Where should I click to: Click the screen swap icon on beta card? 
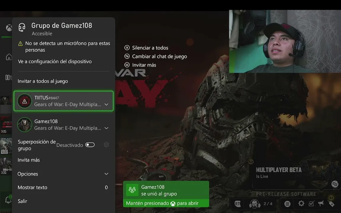[335, 184]
